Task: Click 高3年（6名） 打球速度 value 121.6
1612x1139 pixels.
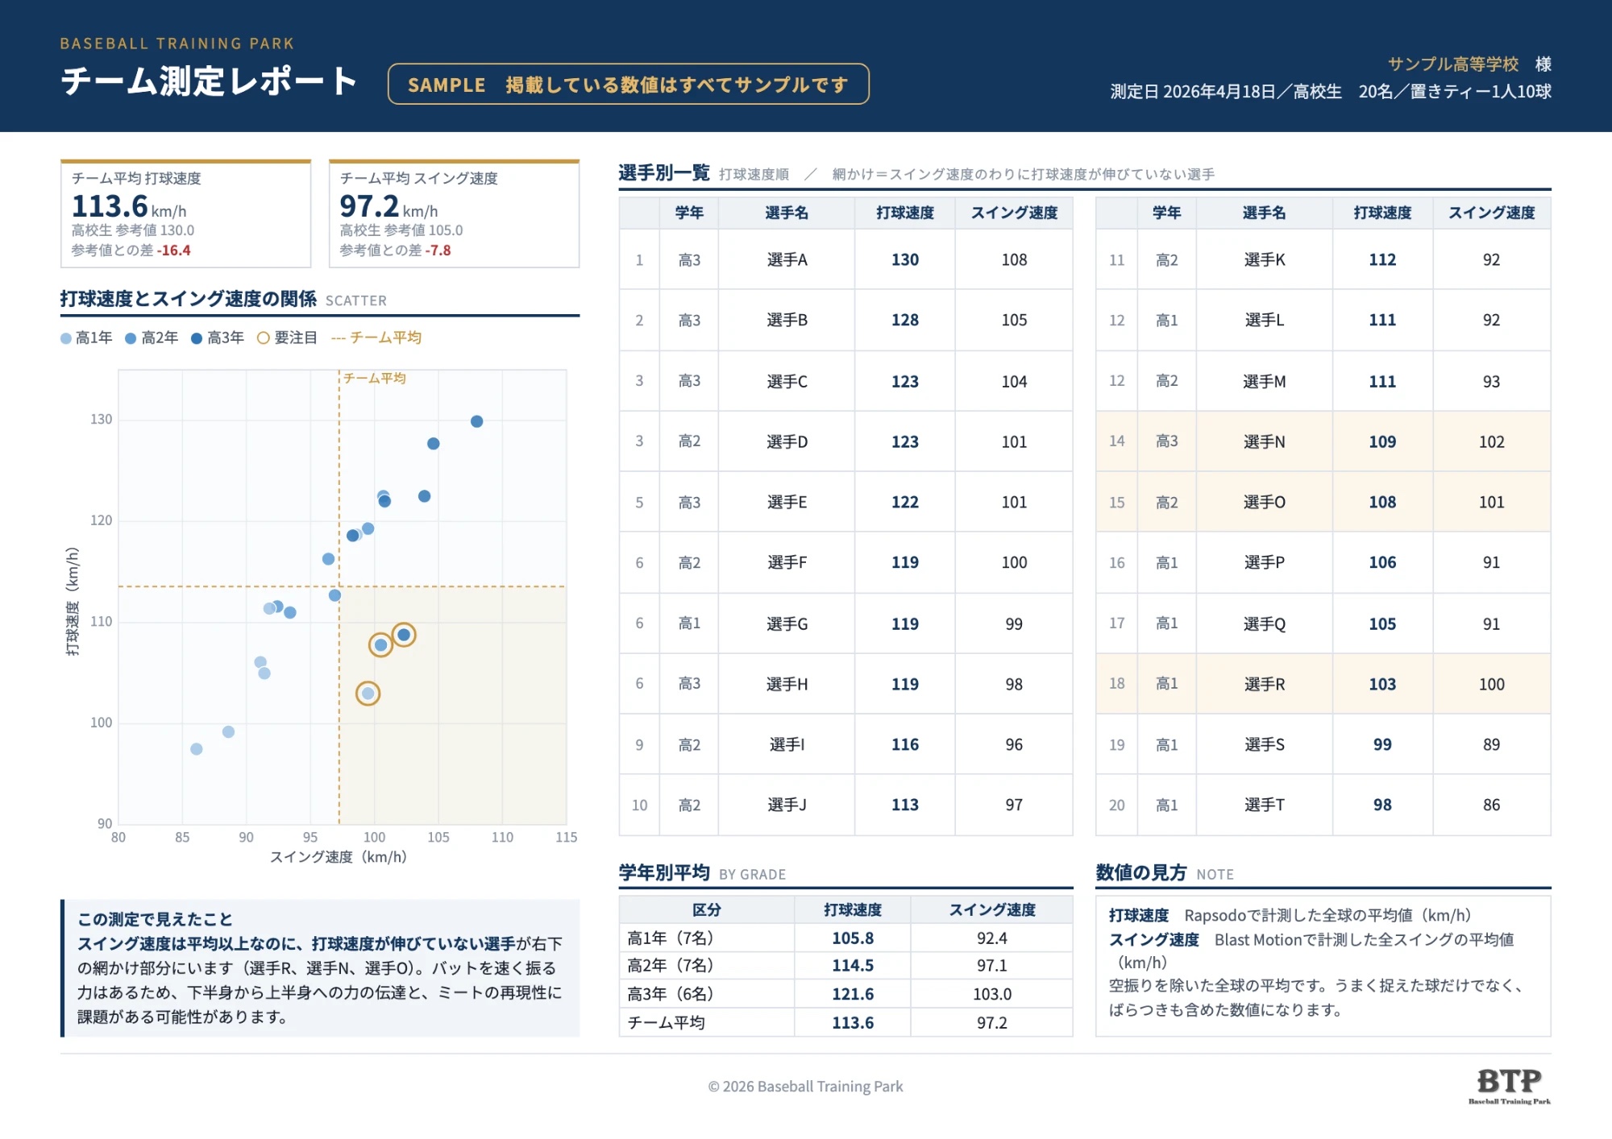Action: coord(853,994)
